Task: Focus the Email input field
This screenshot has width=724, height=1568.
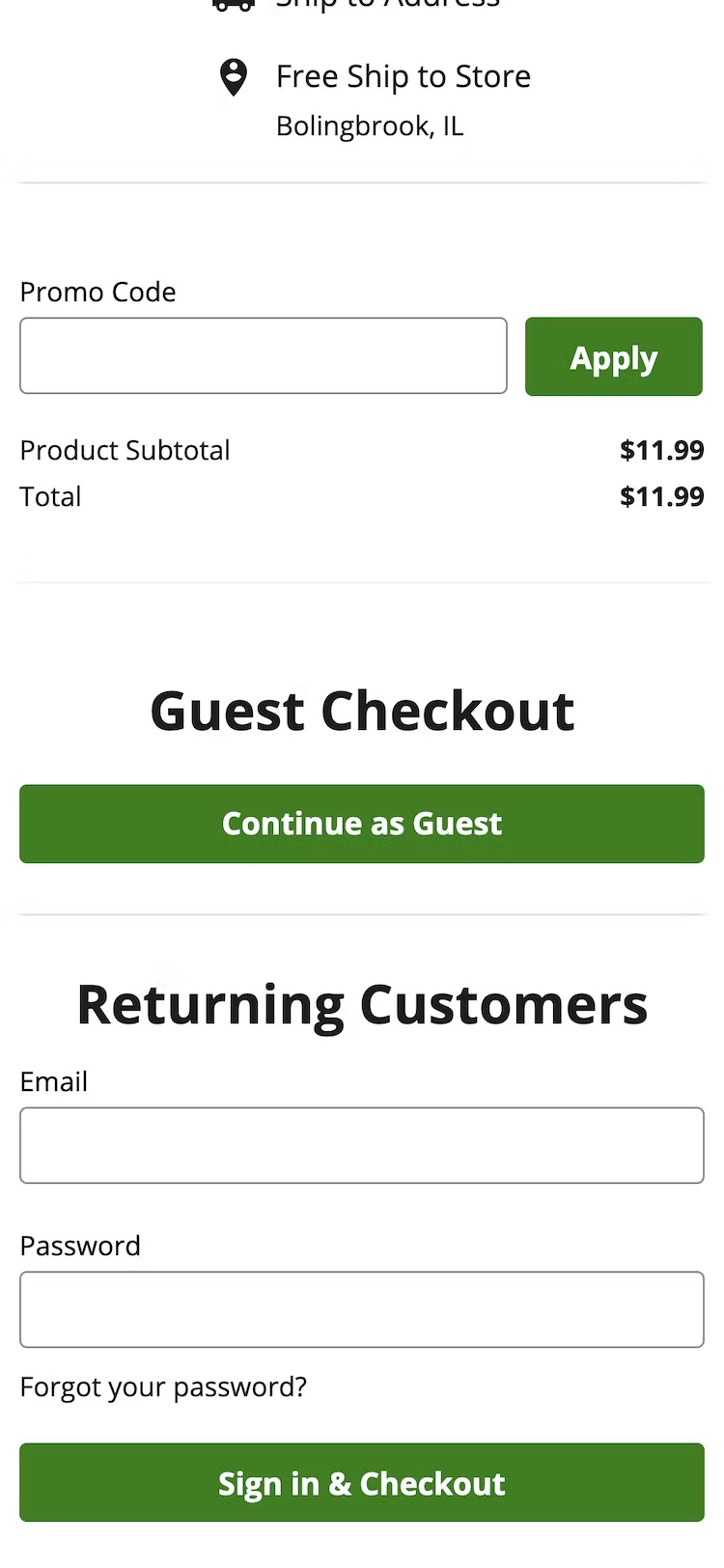Action: (362, 1145)
